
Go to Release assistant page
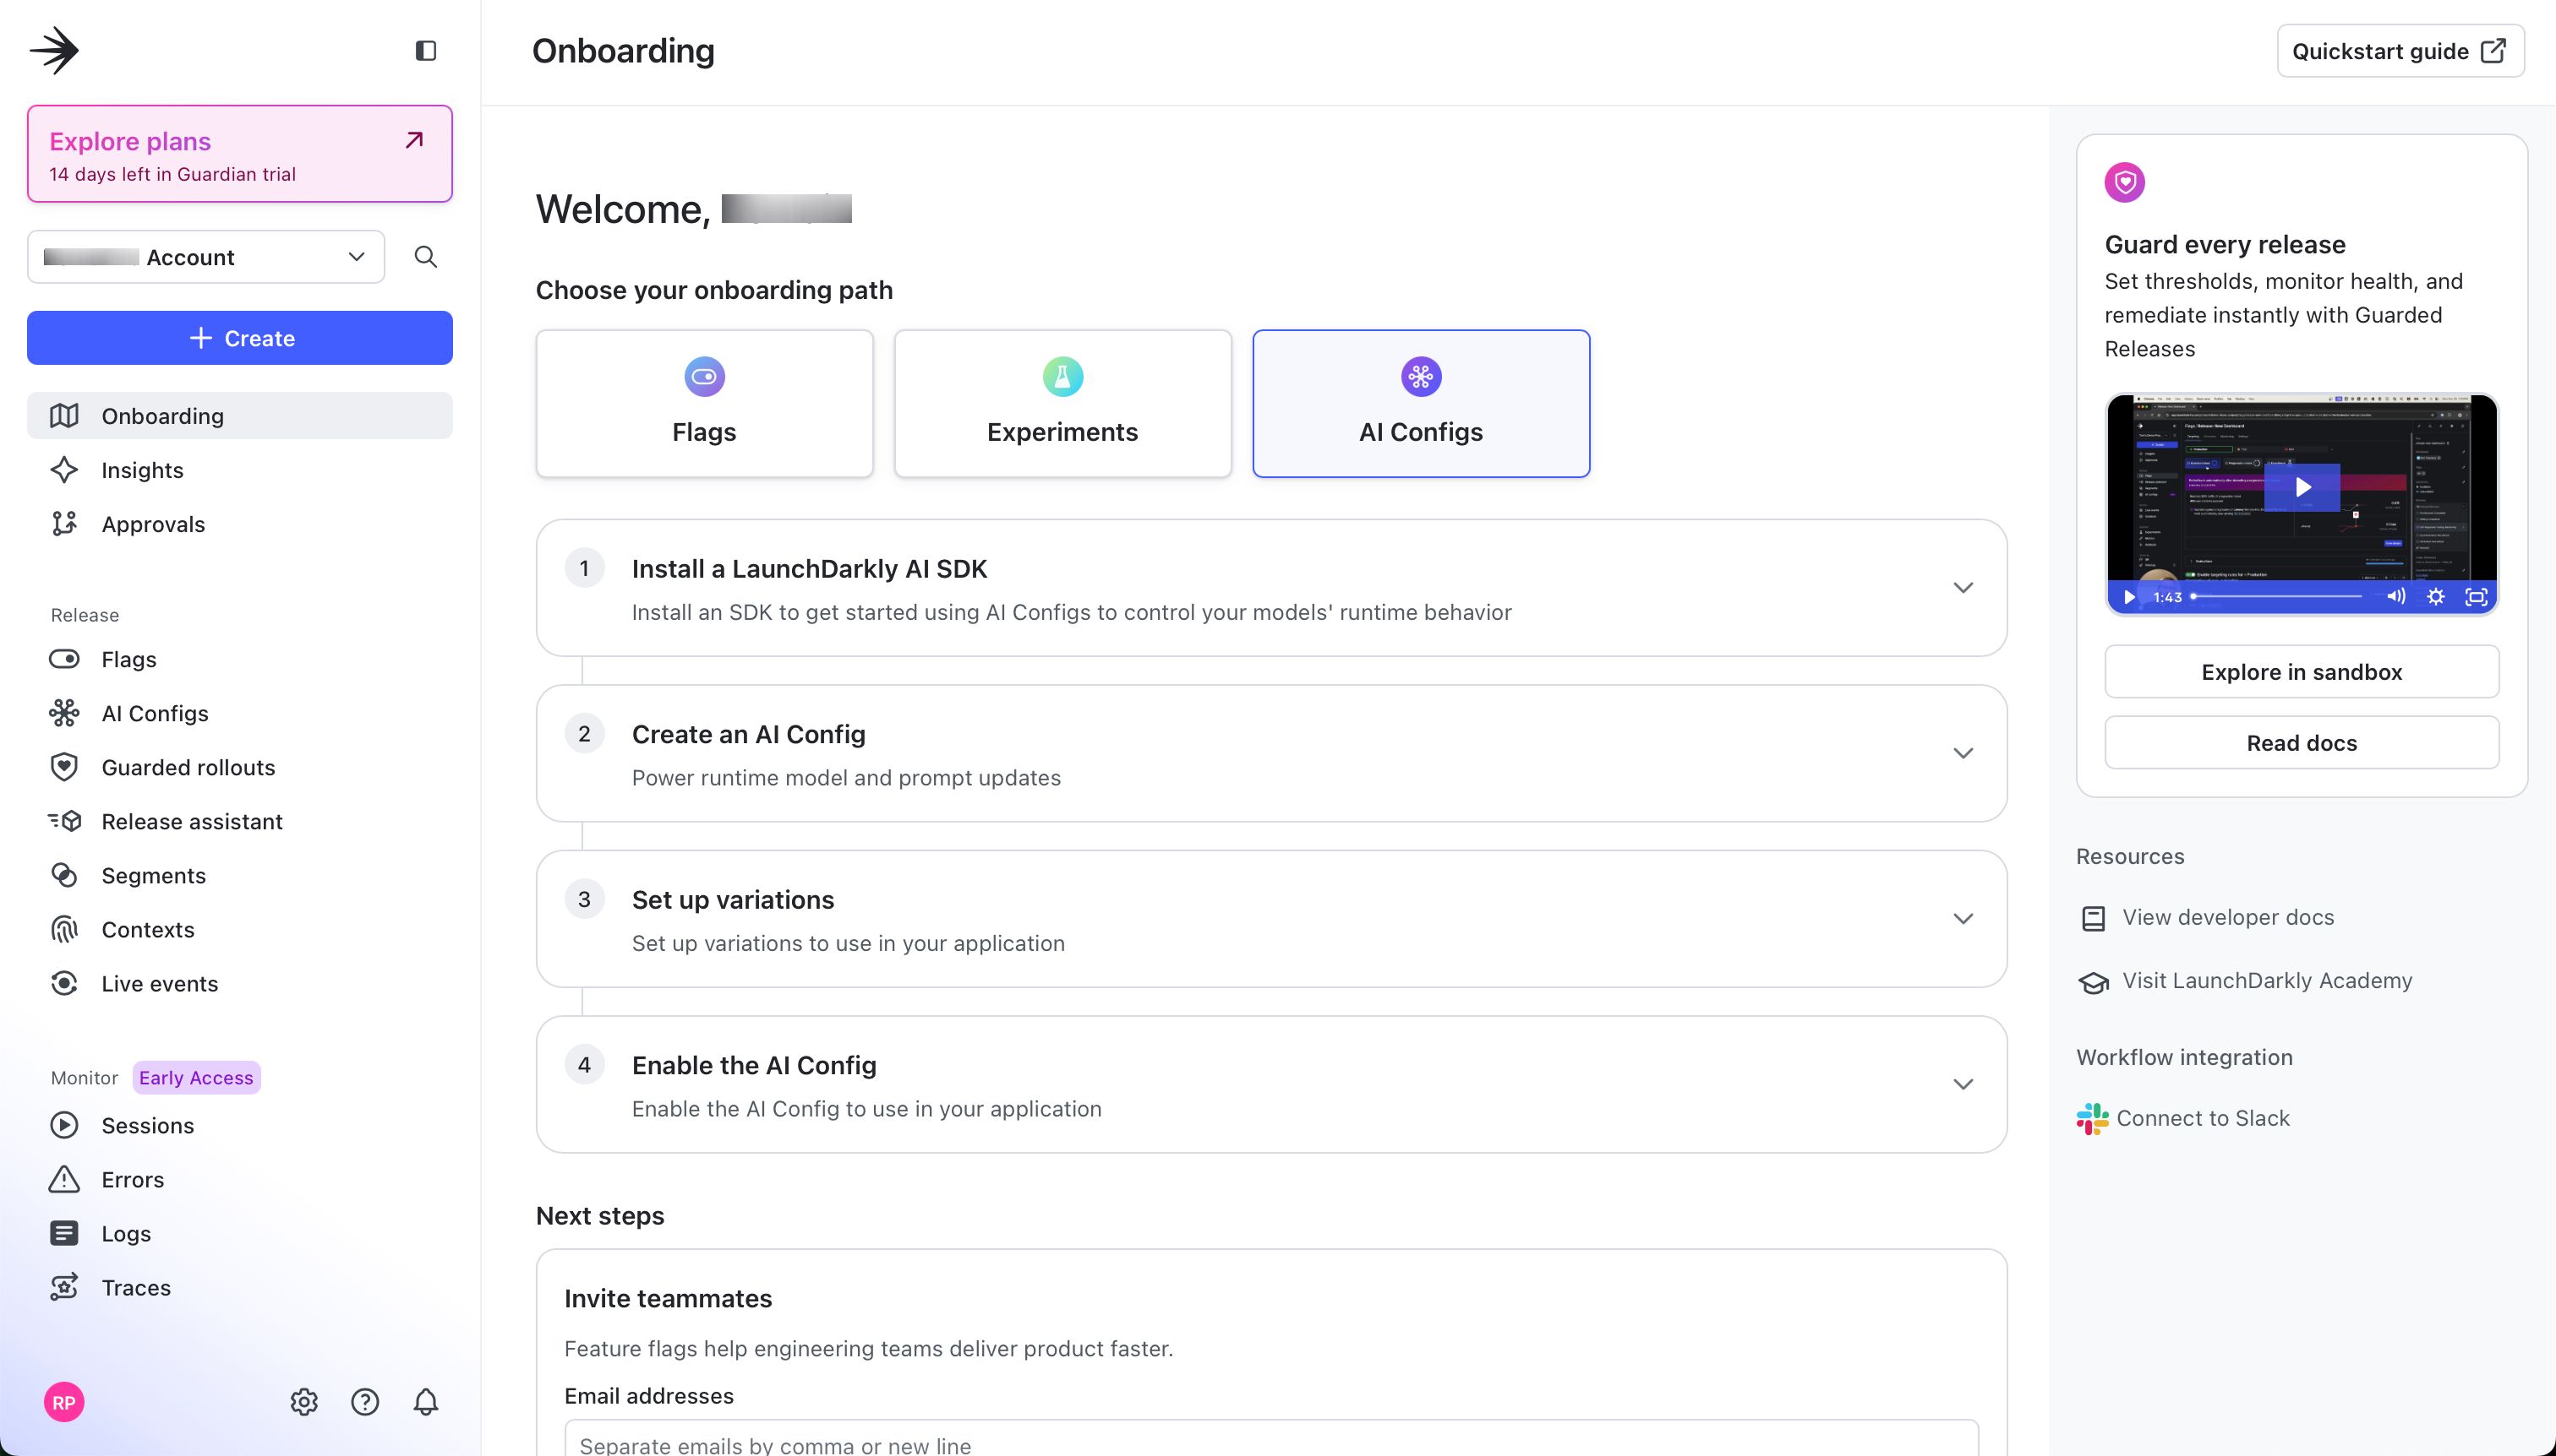pos(240,821)
